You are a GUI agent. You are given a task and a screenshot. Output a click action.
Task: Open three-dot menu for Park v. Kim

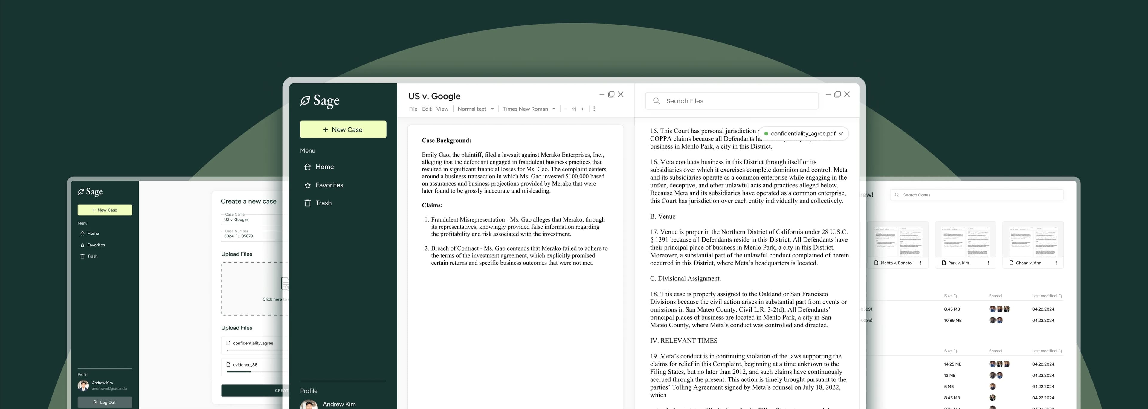(988, 263)
